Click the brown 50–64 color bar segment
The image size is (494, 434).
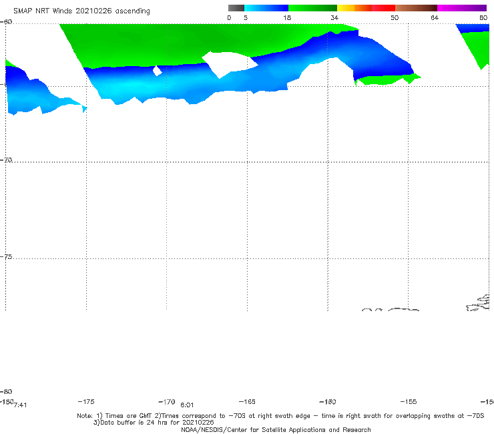pos(416,8)
